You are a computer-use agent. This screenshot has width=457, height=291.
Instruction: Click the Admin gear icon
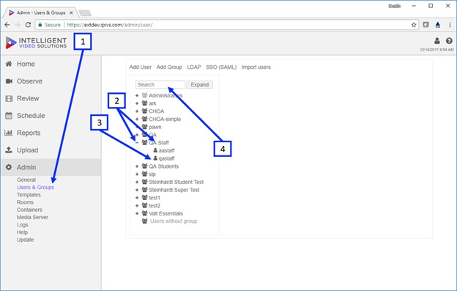tap(9, 167)
